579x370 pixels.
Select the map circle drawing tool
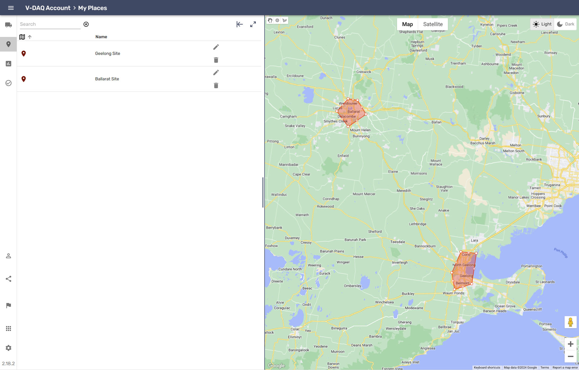tap(277, 20)
